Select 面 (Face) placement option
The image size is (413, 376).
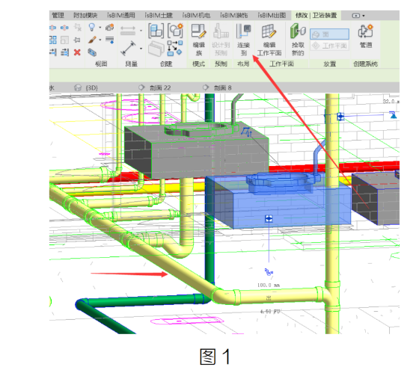coord(329,34)
